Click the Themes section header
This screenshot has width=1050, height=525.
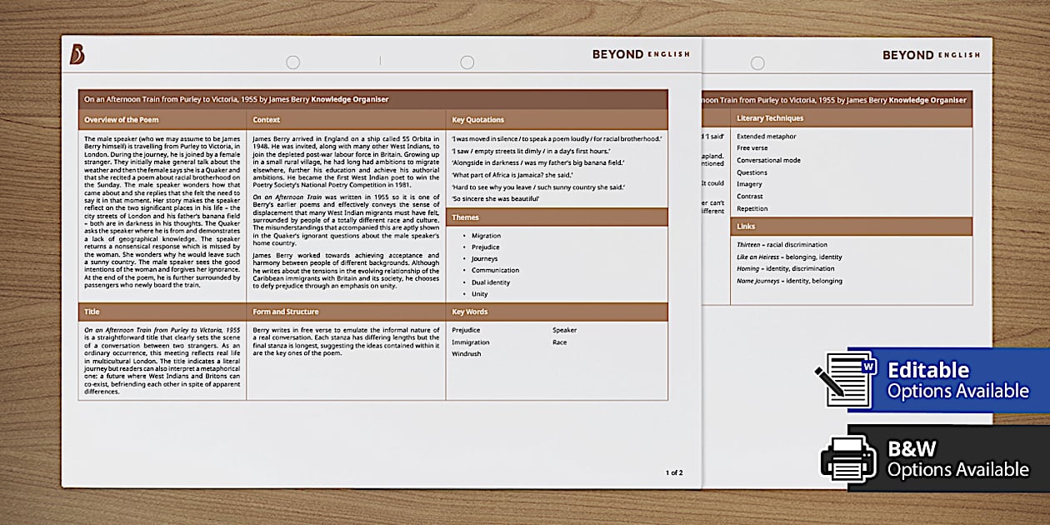point(557,217)
